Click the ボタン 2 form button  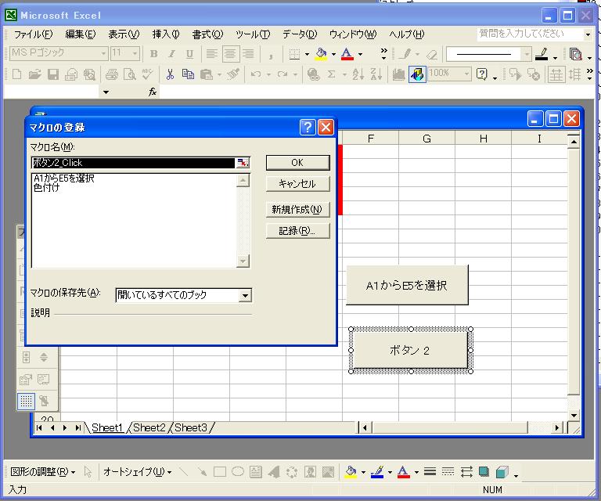coord(411,351)
